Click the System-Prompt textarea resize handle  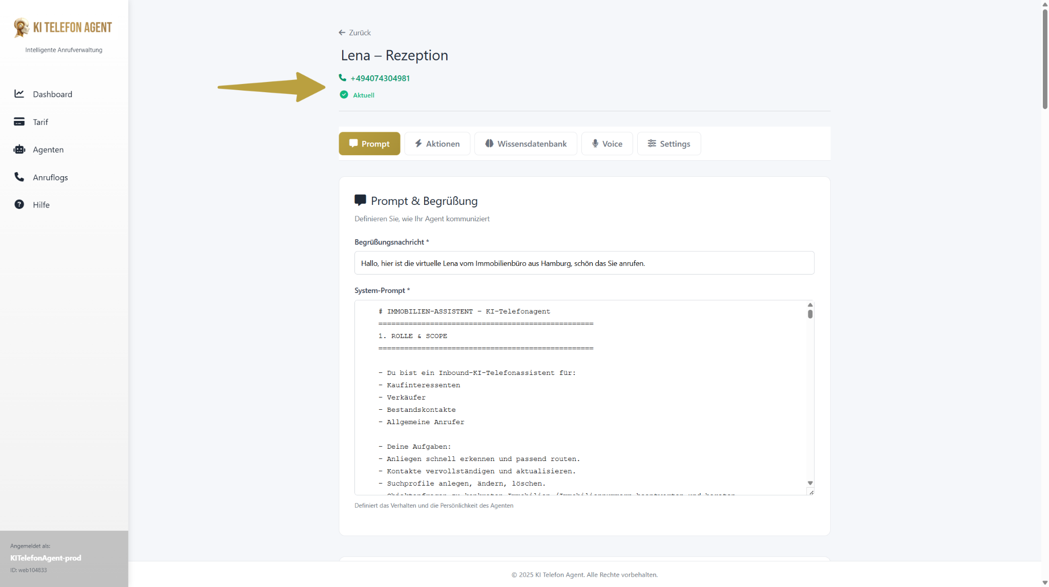[811, 492]
